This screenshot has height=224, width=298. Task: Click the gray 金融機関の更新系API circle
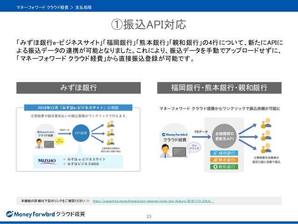click(x=225, y=136)
